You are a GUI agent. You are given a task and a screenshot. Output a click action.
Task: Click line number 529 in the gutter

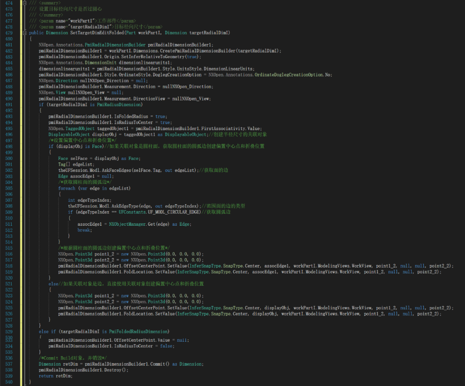(x=9, y=332)
